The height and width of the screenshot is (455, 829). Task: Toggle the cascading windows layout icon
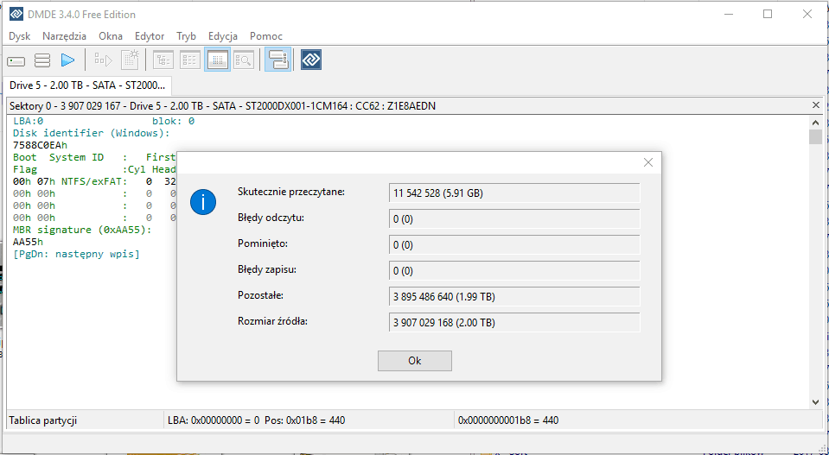click(x=277, y=60)
